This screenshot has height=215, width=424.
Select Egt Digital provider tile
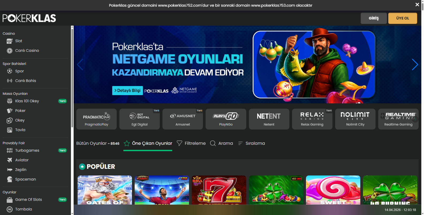(x=139, y=119)
